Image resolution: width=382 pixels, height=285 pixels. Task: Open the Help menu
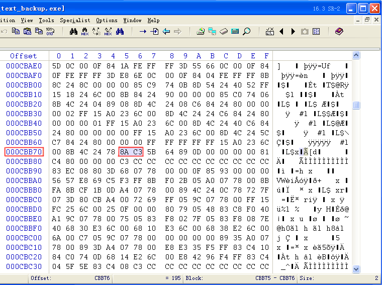(153, 20)
